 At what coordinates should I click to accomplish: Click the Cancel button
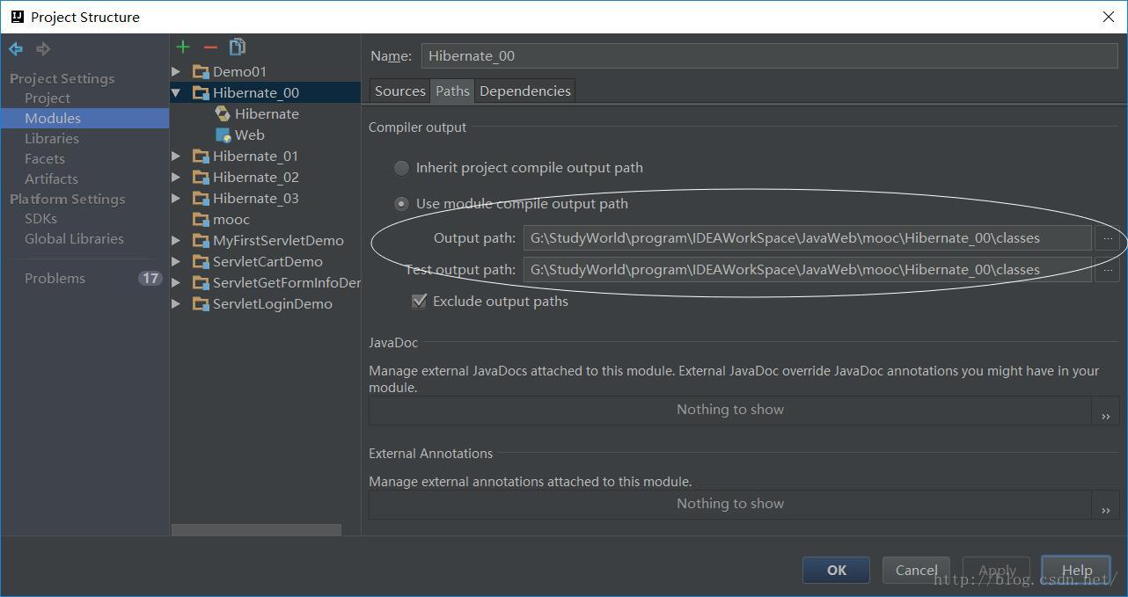(x=916, y=570)
